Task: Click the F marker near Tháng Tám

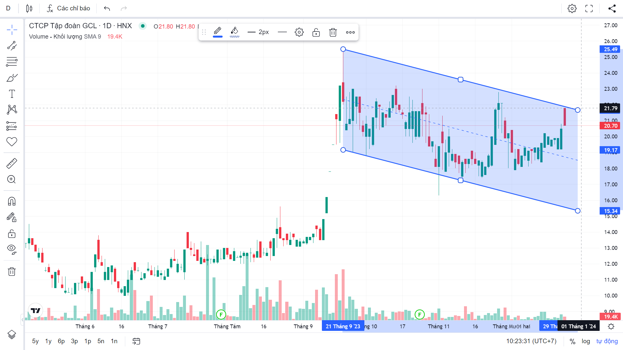Action: [221, 314]
